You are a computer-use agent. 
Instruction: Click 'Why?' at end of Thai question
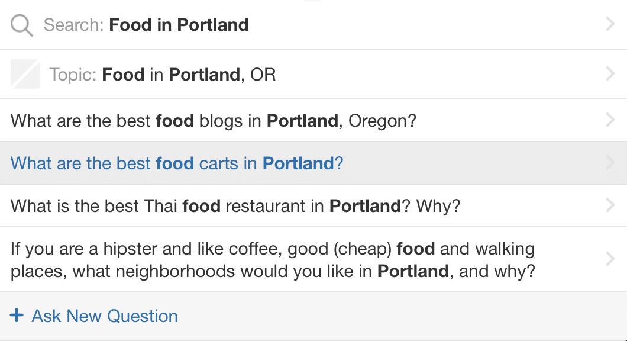click(438, 206)
